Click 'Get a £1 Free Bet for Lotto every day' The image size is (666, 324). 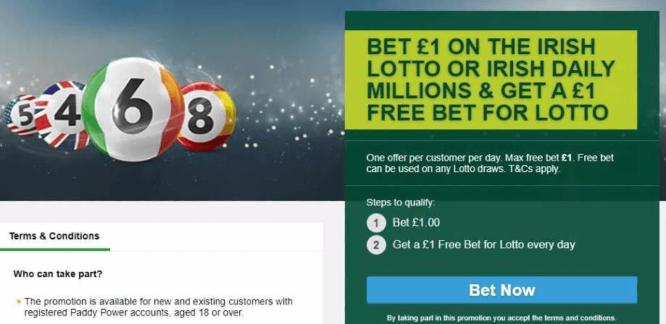click(484, 244)
